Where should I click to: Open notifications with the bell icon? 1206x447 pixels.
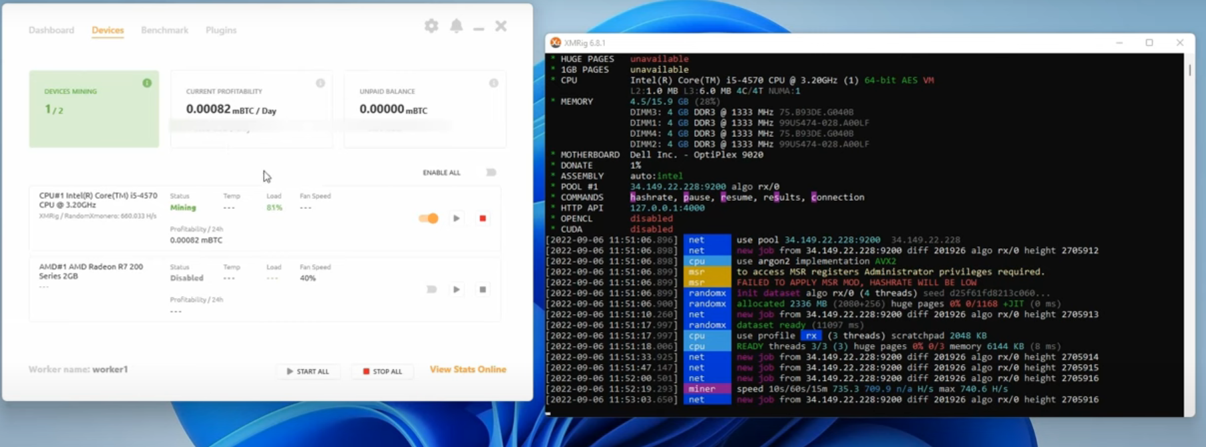pyautogui.click(x=456, y=26)
